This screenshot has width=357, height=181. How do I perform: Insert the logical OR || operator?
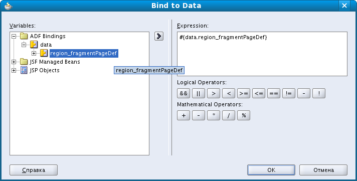[x=199, y=93]
